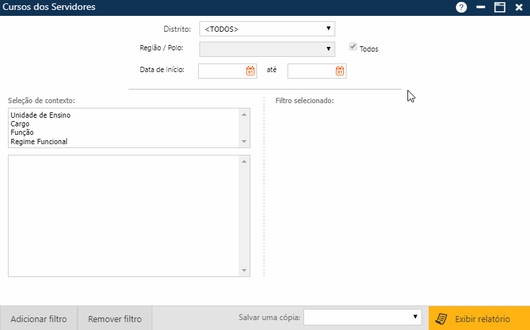Select Regime Funcional in context list

coord(39,142)
